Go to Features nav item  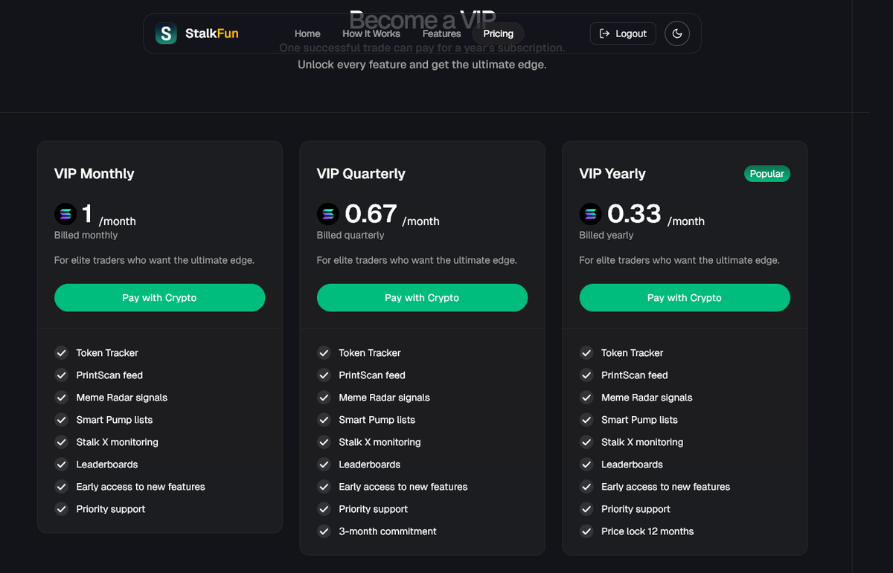pyautogui.click(x=441, y=33)
